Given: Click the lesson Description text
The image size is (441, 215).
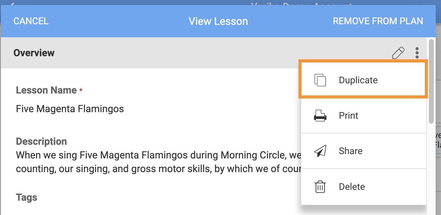Looking at the screenshot, I should (x=158, y=162).
